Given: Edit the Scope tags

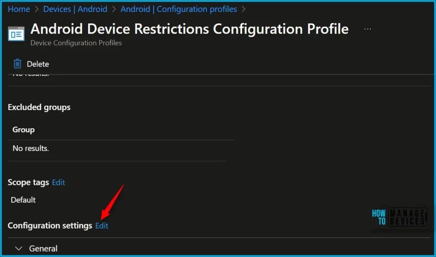Looking at the screenshot, I should point(58,182).
